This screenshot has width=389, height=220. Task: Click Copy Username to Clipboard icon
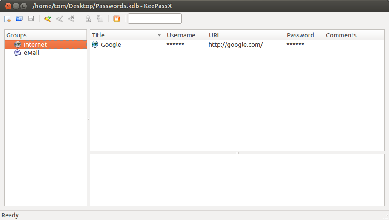point(89,19)
